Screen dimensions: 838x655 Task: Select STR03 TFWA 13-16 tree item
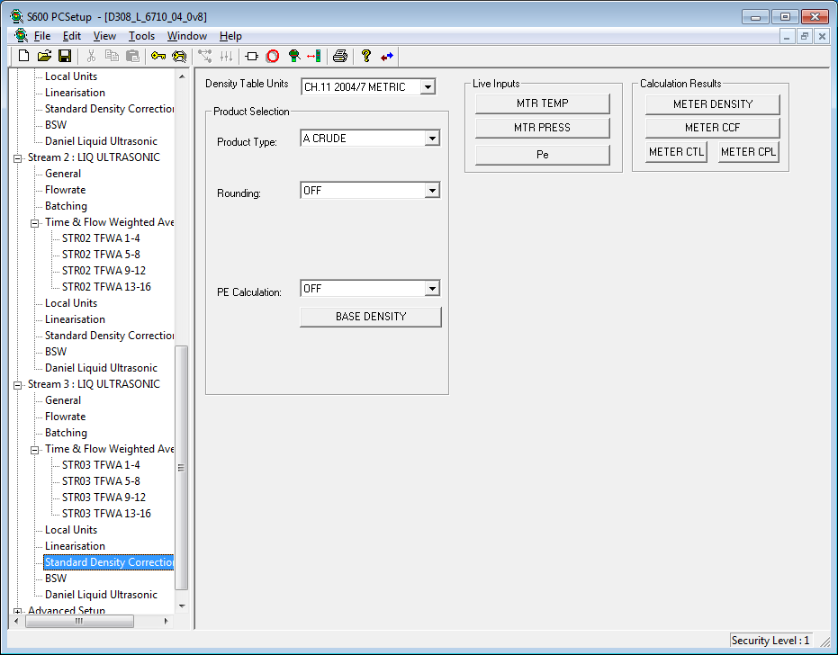[106, 514]
